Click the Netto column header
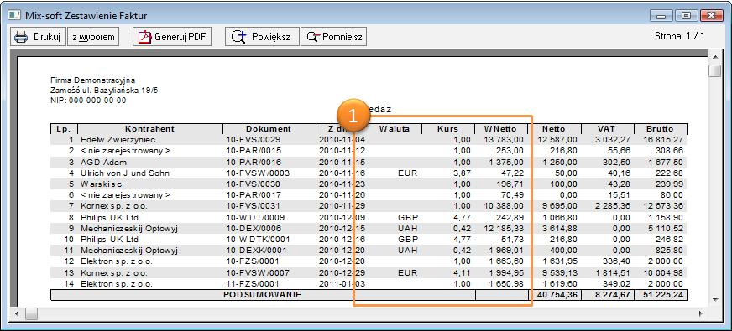 (554, 129)
